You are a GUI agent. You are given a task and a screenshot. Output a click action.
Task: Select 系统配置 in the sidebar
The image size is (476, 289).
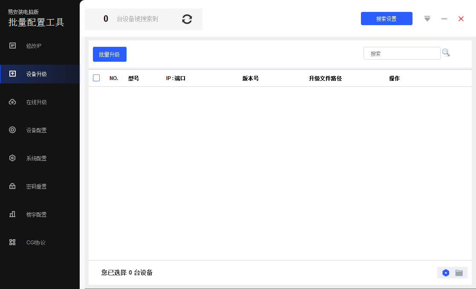pyautogui.click(x=36, y=158)
